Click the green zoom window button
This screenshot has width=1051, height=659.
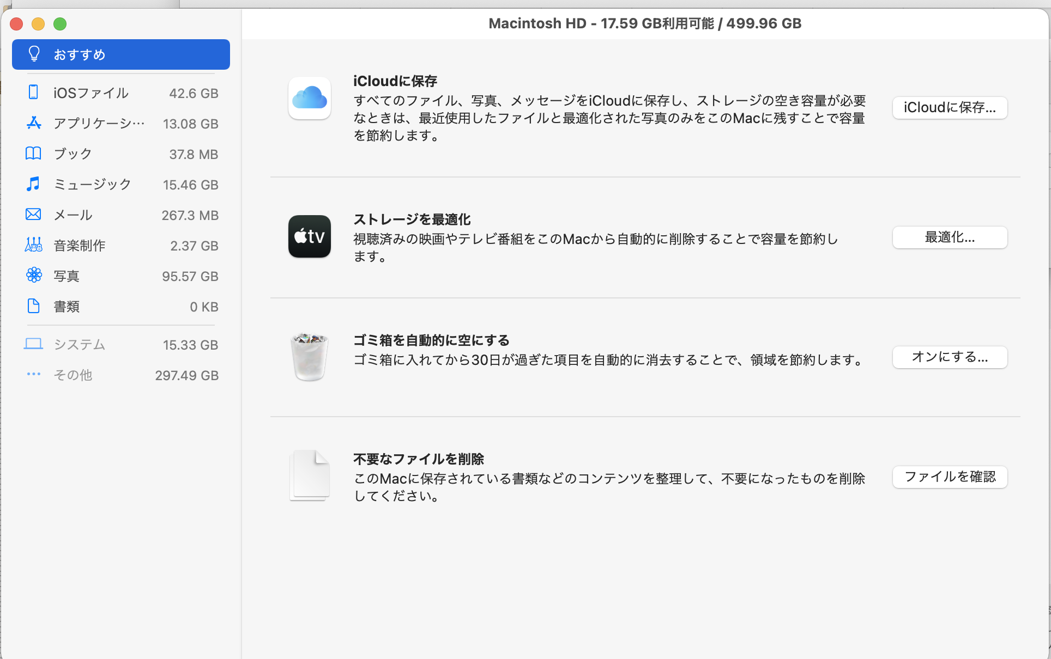pyautogui.click(x=60, y=24)
